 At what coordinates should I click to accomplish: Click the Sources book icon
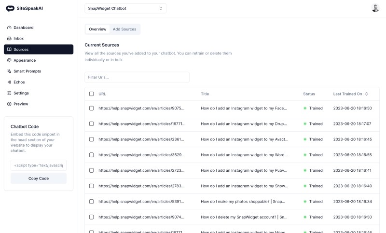coord(9,49)
